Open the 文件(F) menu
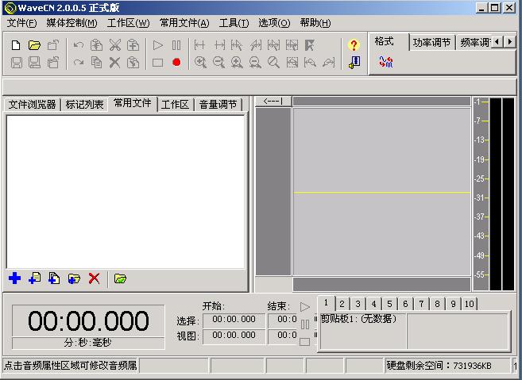 click(21, 23)
